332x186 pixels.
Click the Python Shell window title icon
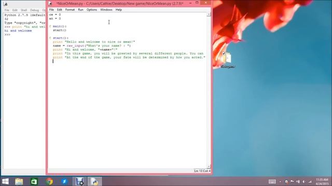[x=6, y=4]
